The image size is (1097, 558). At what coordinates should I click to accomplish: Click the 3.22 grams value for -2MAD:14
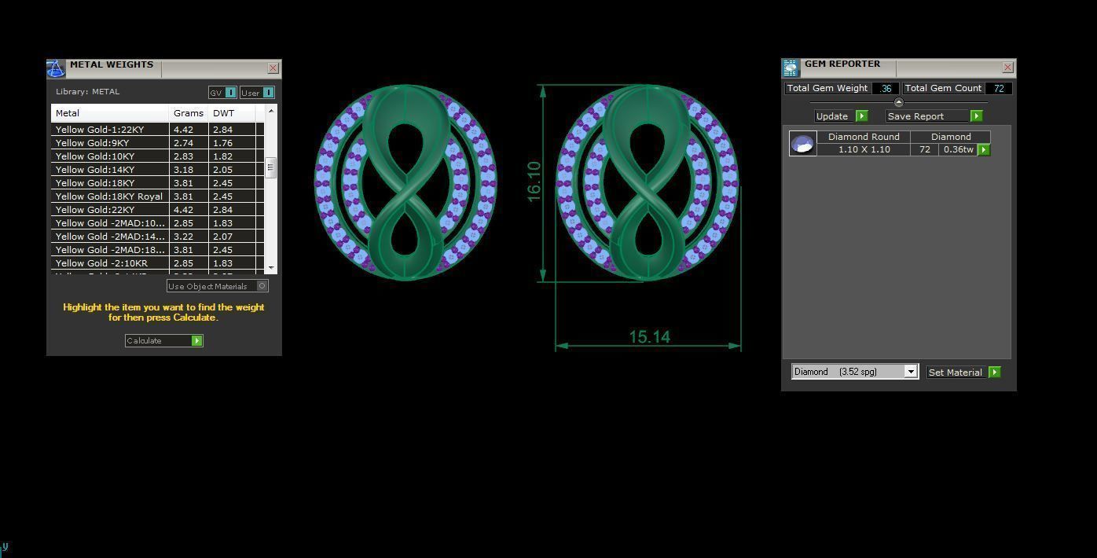coord(183,237)
